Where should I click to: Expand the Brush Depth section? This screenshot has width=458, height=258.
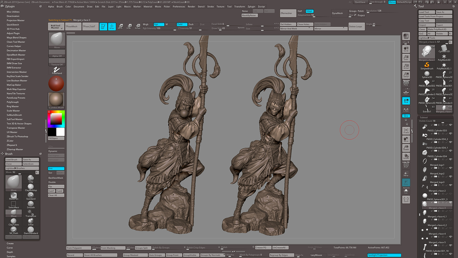pyautogui.click(x=10, y=252)
